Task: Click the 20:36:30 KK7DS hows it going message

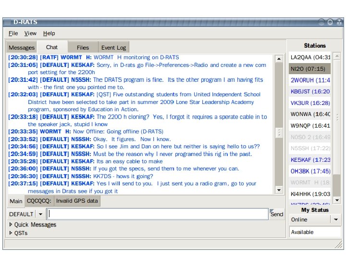Action: [x=81, y=176]
